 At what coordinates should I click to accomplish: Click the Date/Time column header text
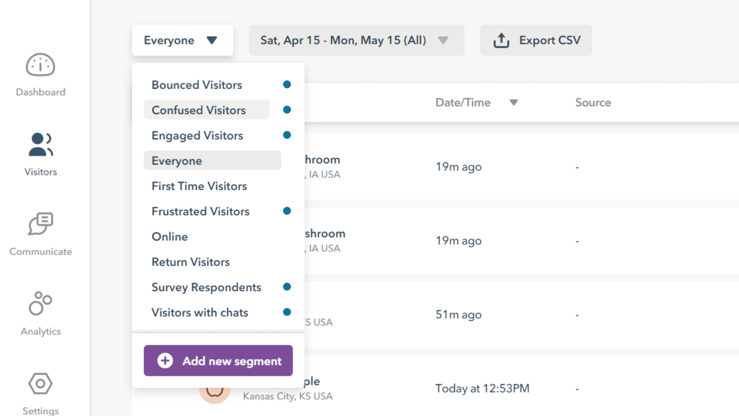[x=463, y=103]
